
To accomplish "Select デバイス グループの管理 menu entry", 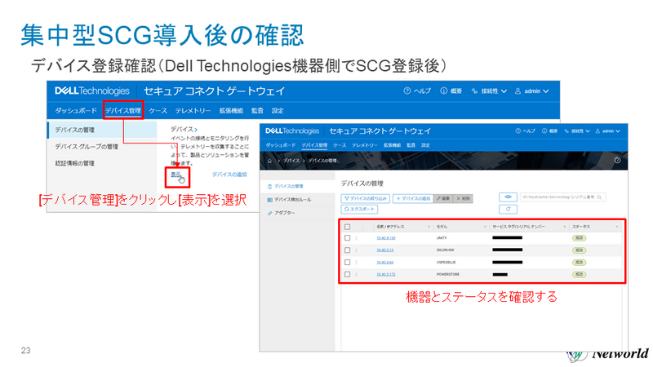I will 87,147.
